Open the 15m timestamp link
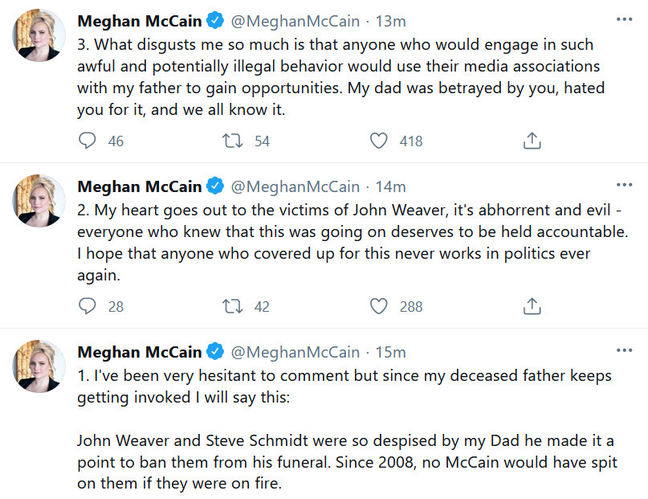This screenshot has width=648, height=499. pos(390,352)
